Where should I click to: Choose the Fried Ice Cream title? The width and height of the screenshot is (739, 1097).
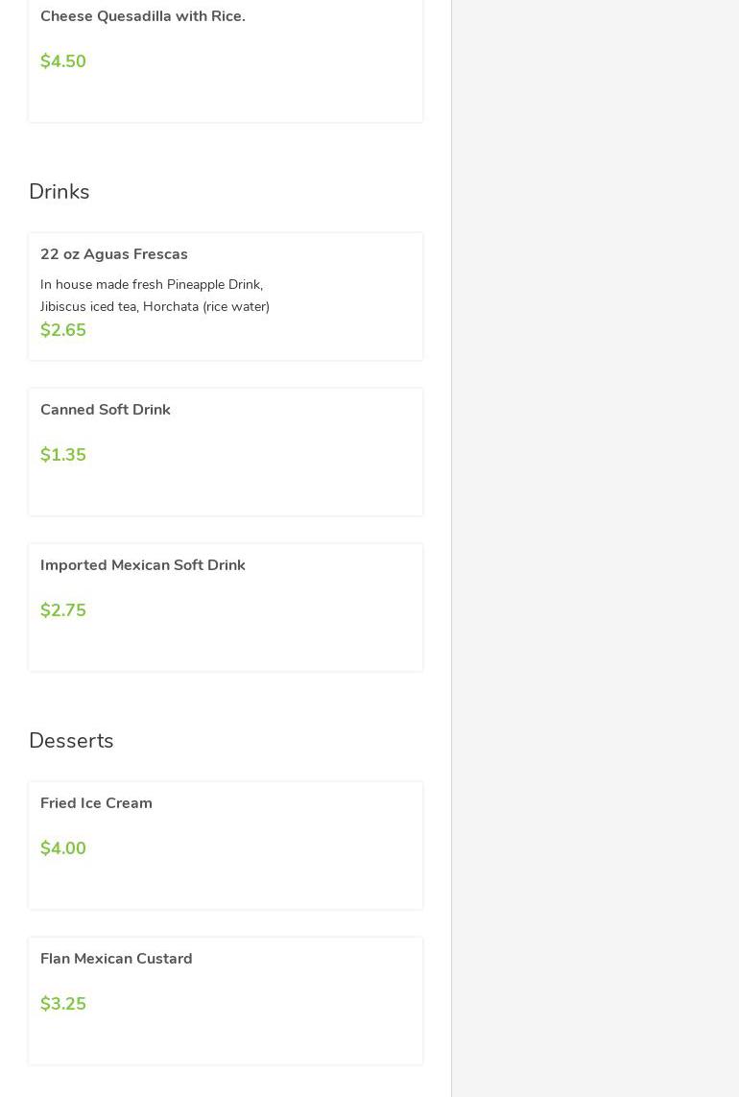click(96, 803)
